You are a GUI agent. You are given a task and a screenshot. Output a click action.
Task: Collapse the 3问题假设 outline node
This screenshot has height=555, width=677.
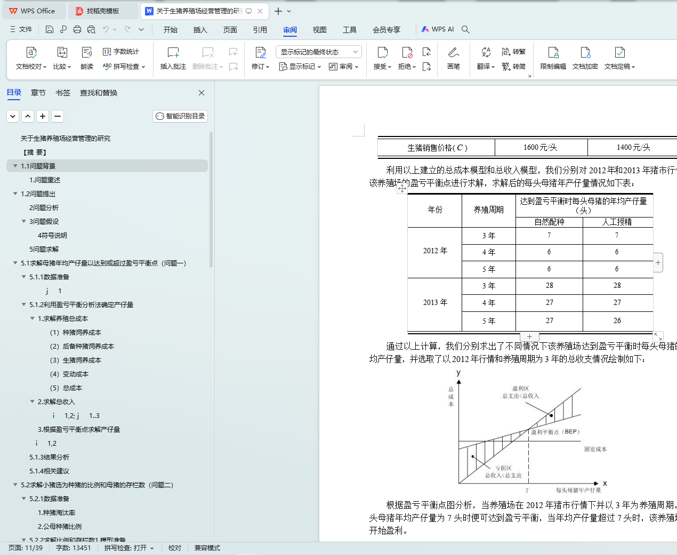point(23,221)
